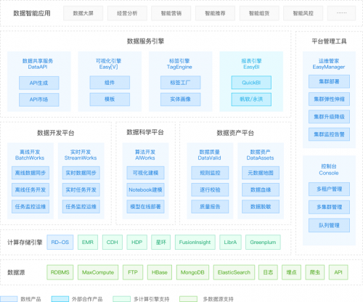Click the 集群监控告警 management box
This screenshot has width=363, height=302.
(329, 134)
